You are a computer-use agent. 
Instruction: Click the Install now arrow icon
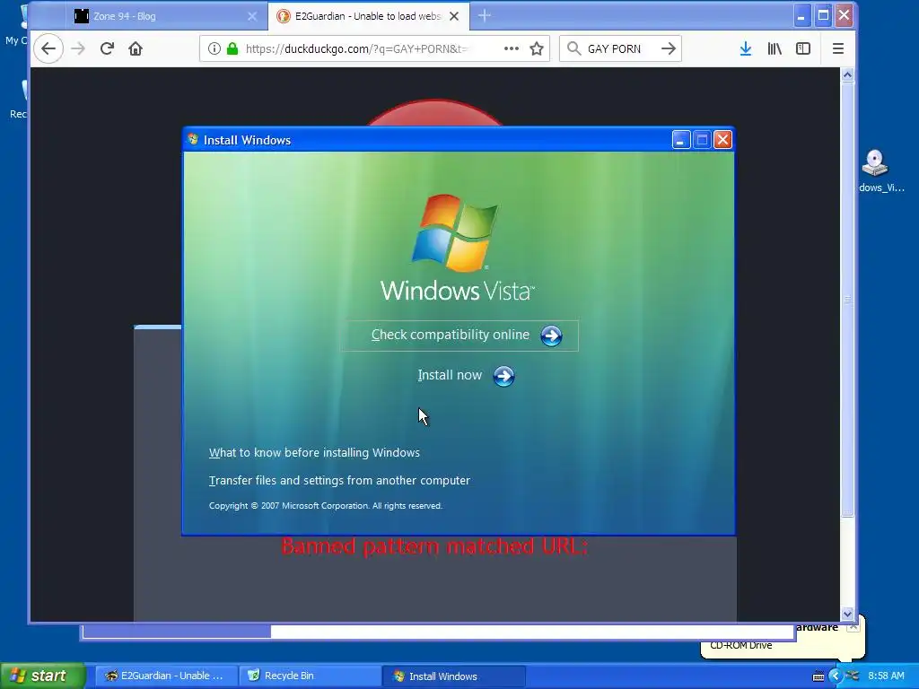point(503,376)
